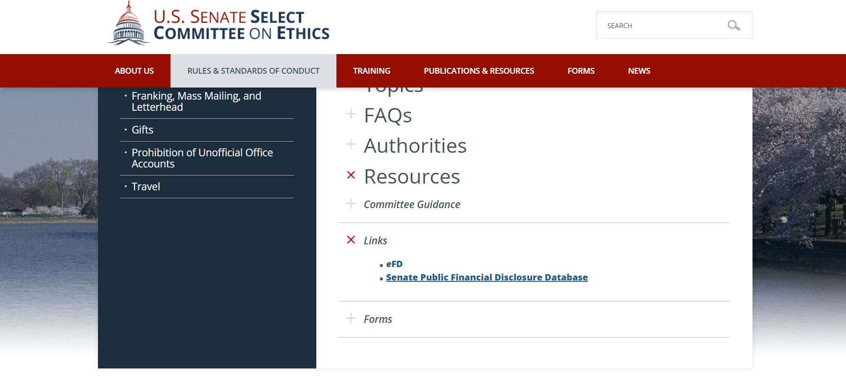Click the Resources heading text
Image resolution: width=846 pixels, height=389 pixels.
(412, 176)
